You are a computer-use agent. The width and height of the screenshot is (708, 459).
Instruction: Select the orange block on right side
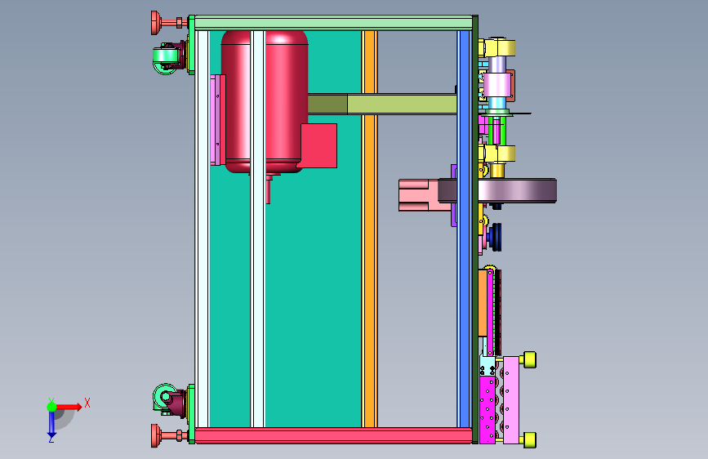483,303
